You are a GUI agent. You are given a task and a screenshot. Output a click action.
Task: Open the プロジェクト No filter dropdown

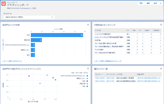pyautogui.click(x=29, y=17)
